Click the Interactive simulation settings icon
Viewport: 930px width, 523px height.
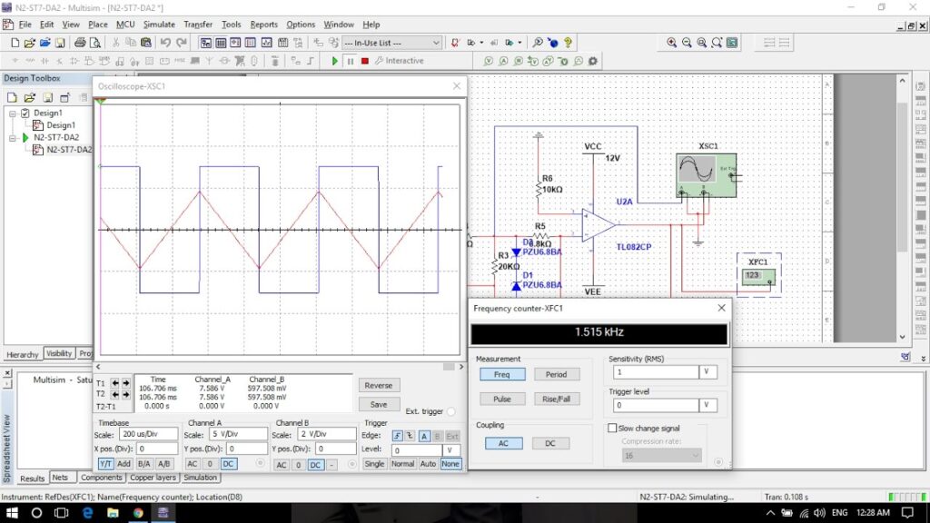[x=400, y=61]
